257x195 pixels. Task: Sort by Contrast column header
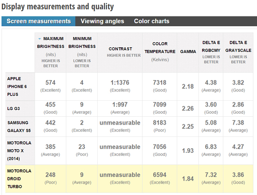(x=120, y=52)
